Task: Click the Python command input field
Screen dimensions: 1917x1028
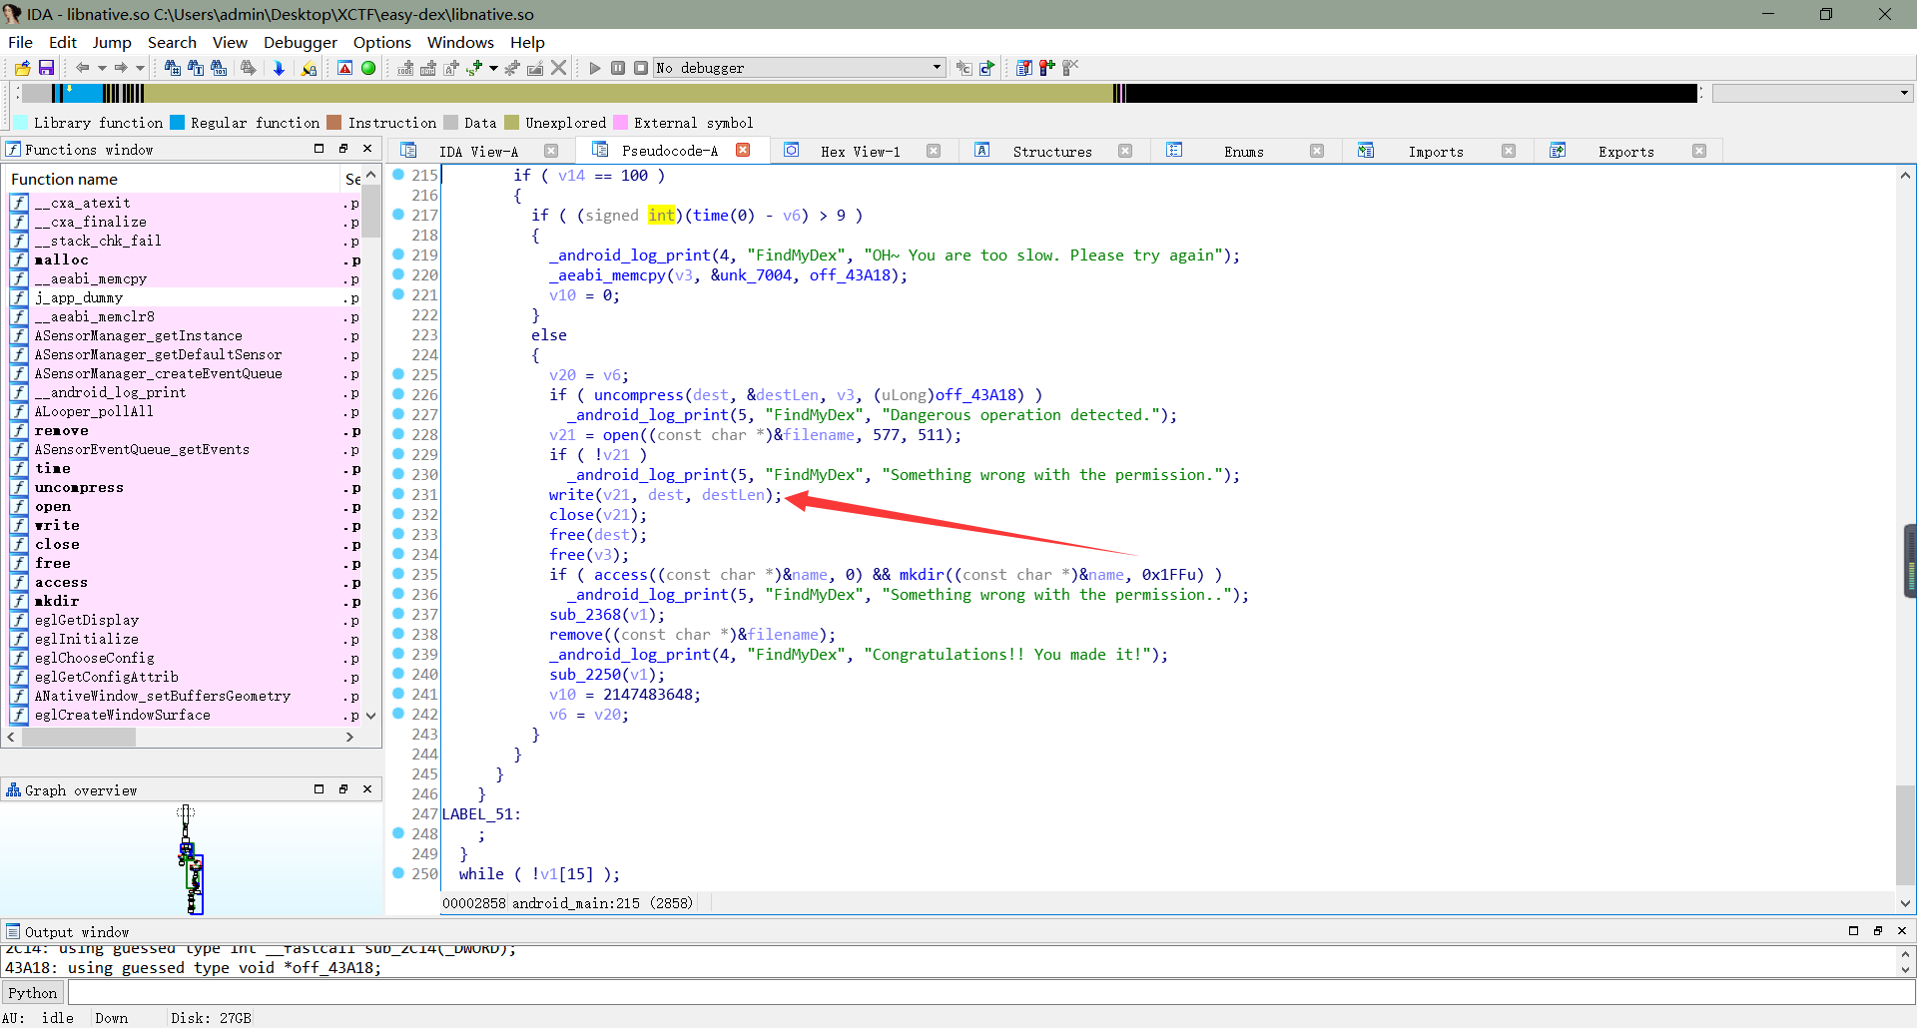Action: click(x=990, y=993)
